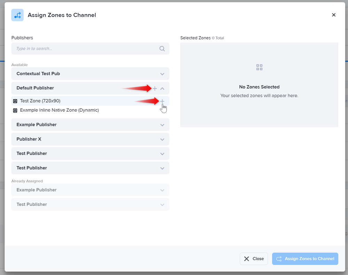Click Assign Zones to Channel button
The height and width of the screenshot is (275, 348).
[305, 259]
